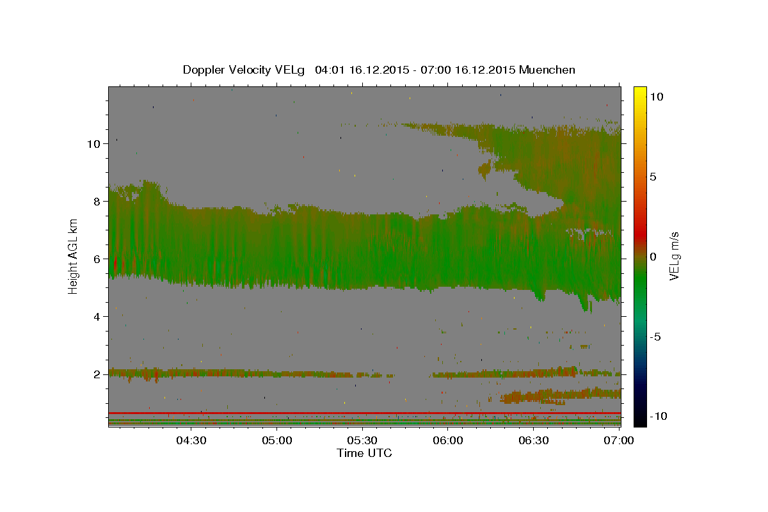
Task: Click the colorbar value -5 label
Action: pos(656,336)
